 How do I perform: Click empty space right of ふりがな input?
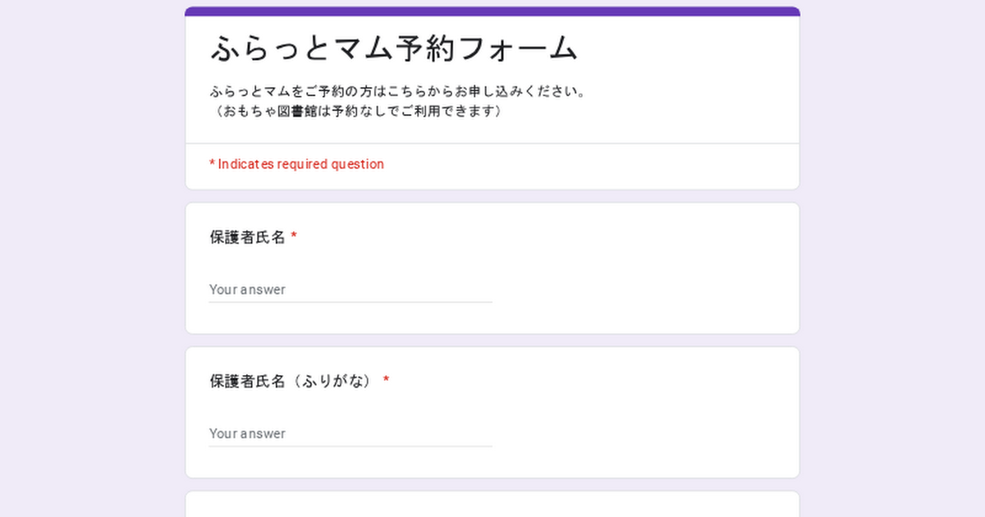click(x=640, y=433)
